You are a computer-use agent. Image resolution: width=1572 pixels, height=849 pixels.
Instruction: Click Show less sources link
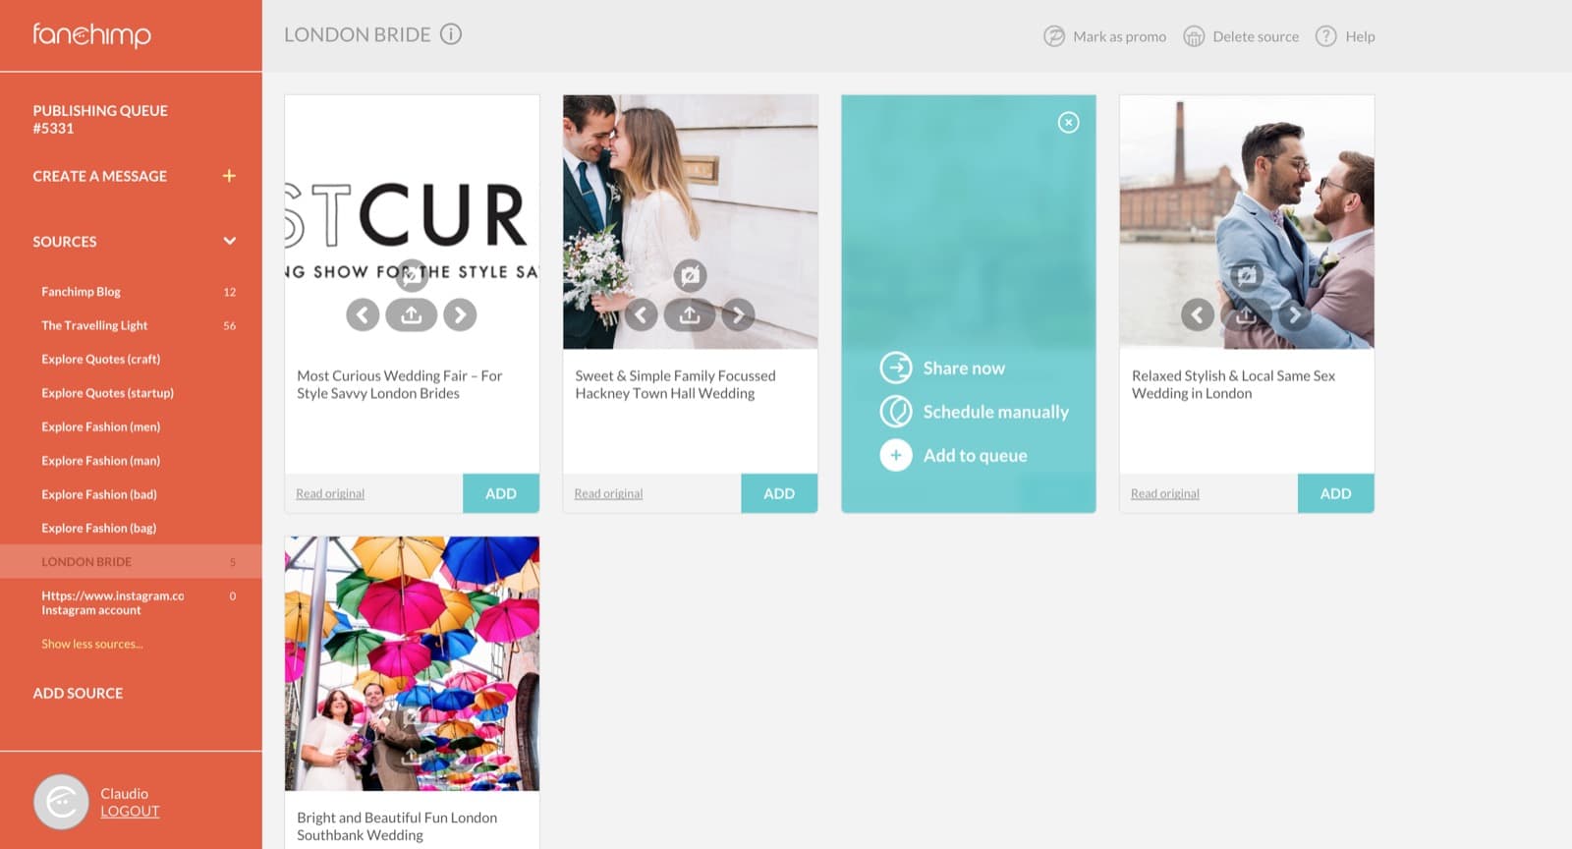point(92,644)
